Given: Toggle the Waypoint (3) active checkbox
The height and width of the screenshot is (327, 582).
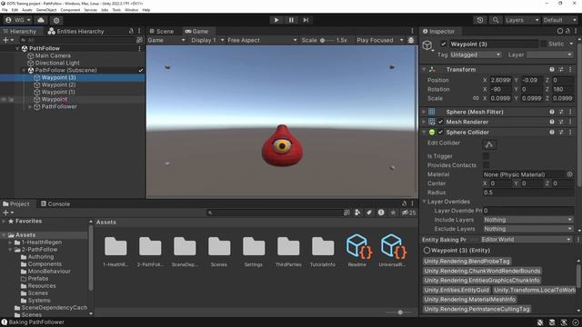Looking at the screenshot, I should coord(443,45).
